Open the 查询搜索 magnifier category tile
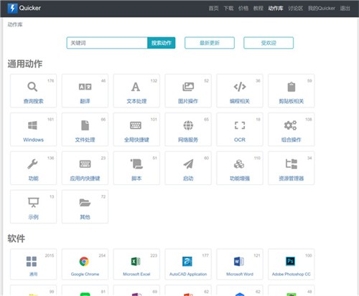359x296 pixels. [x=33, y=91]
